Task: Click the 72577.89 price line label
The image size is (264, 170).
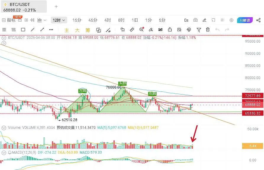Action: pyautogui.click(x=252, y=96)
